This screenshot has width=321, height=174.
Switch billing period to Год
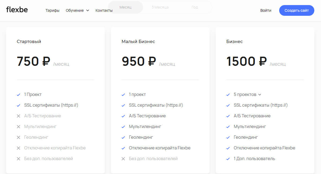tap(195, 7)
